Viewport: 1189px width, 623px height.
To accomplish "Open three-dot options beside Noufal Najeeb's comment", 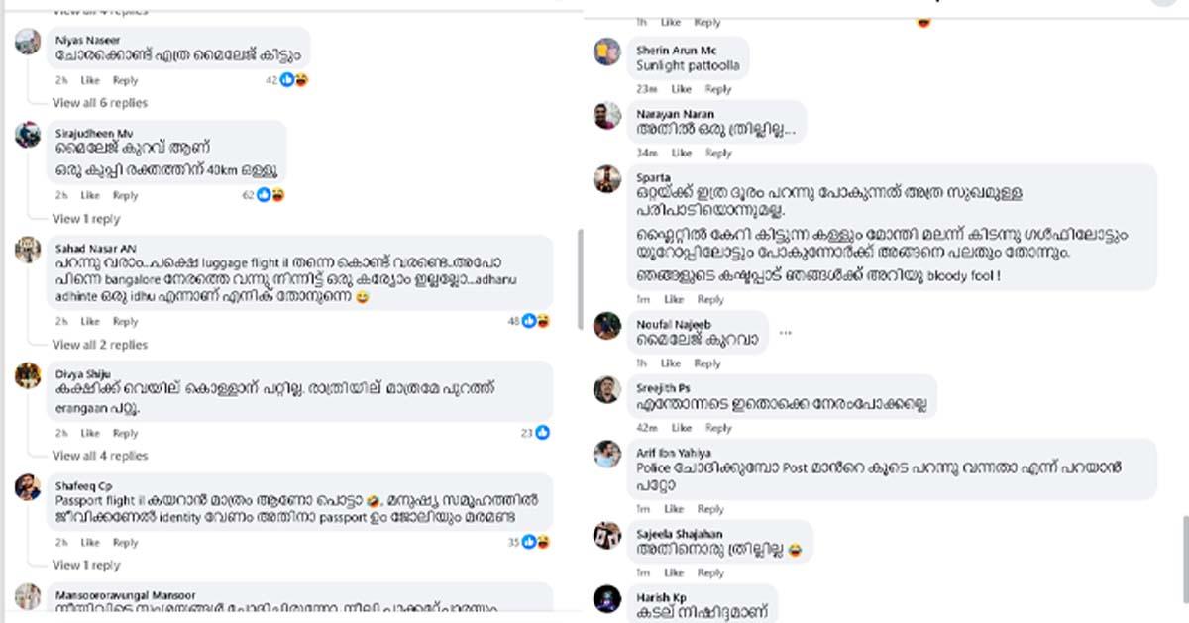I will [786, 333].
